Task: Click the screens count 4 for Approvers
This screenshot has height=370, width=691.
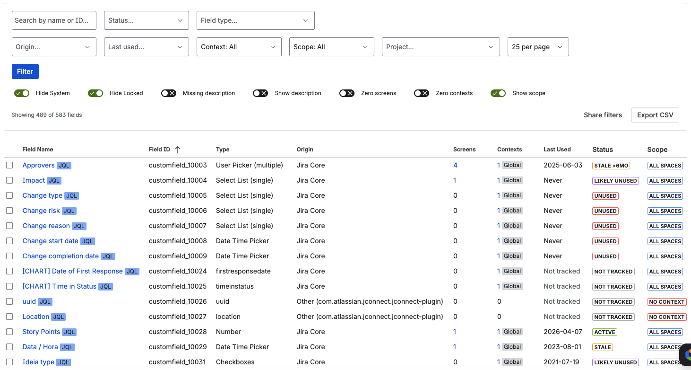Action: [x=455, y=165]
